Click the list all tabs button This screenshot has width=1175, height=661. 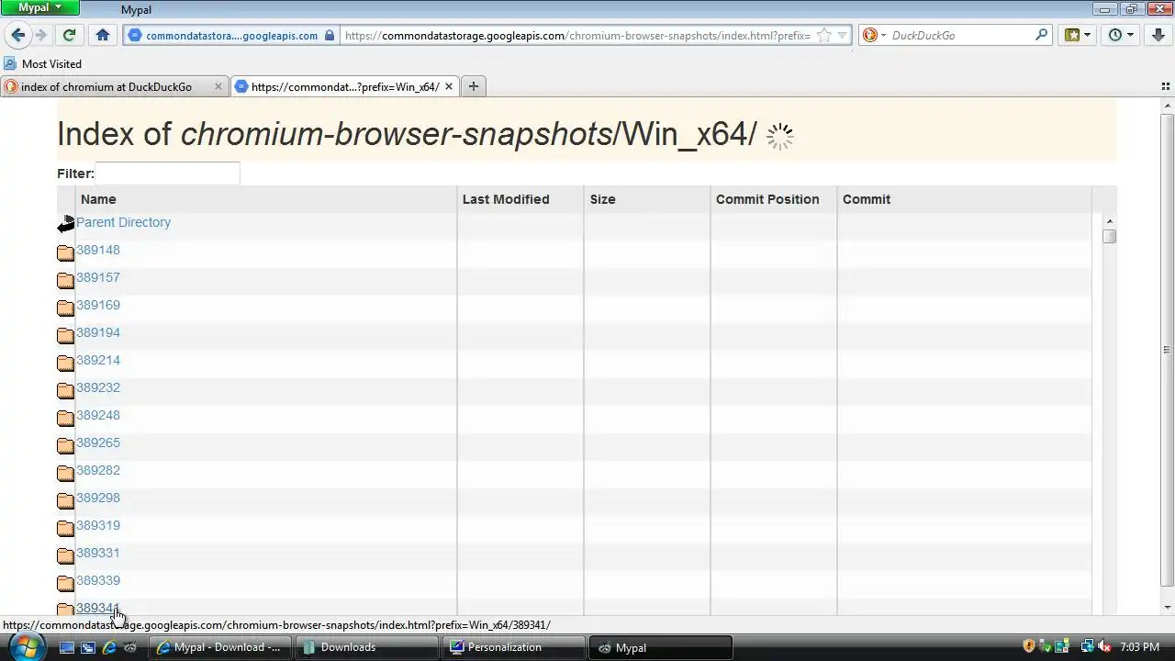(x=1166, y=86)
